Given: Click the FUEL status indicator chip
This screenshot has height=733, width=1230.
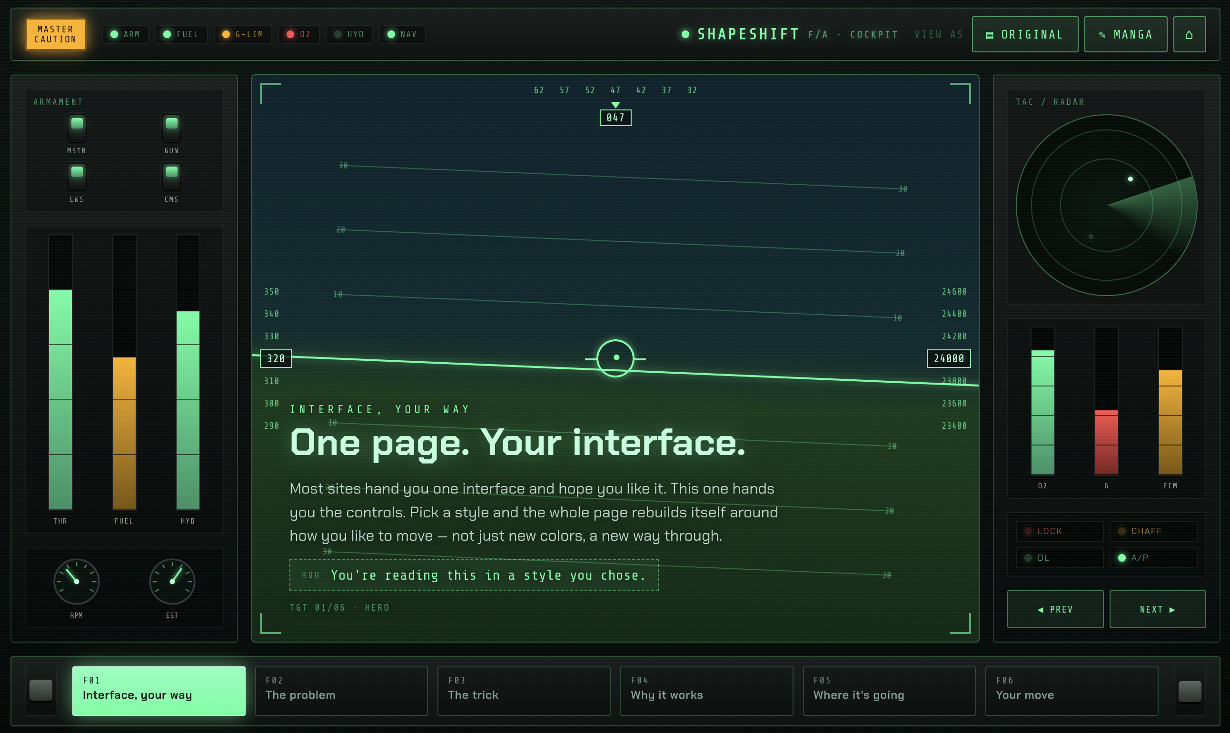Looking at the screenshot, I should 181,34.
